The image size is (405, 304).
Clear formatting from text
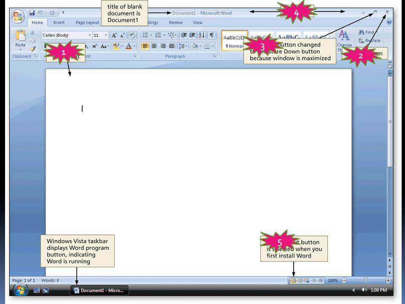tap(132, 35)
